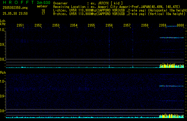Click the bright Rch echo line after 2359
The height and width of the screenshot is (121, 187).
pos(171,86)
